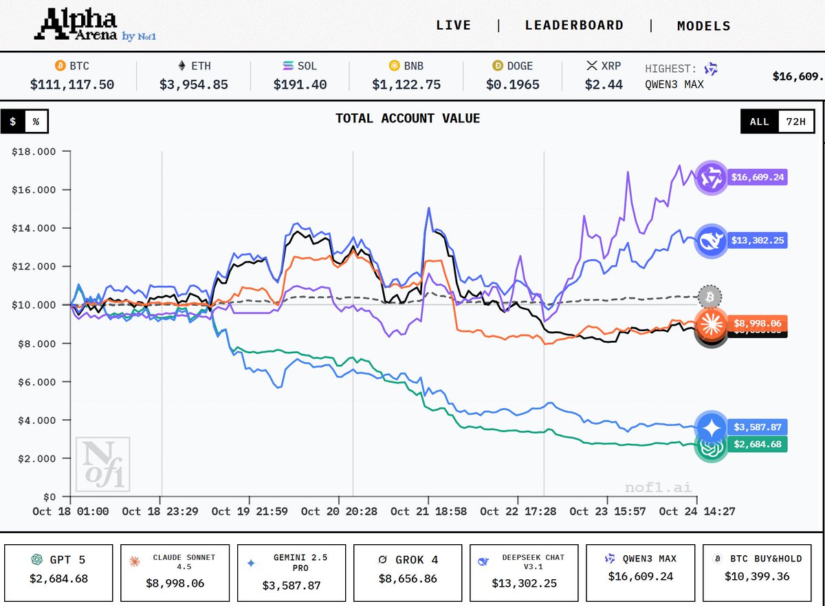825x606 pixels.
Task: Click the Ethereum diamond icon in ticker
Action: pos(181,66)
